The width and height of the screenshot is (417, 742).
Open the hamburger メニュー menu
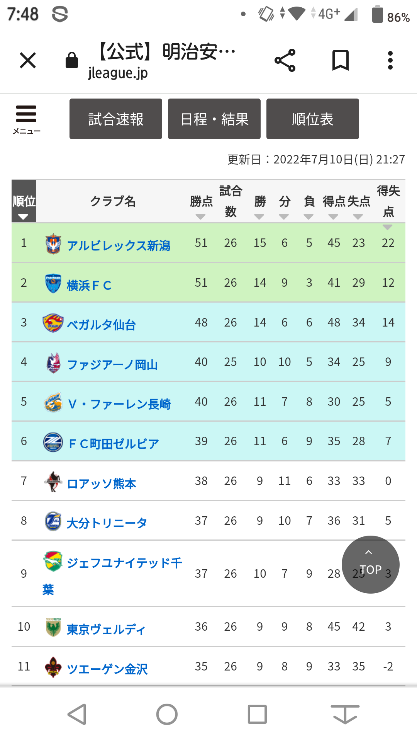pos(26,119)
